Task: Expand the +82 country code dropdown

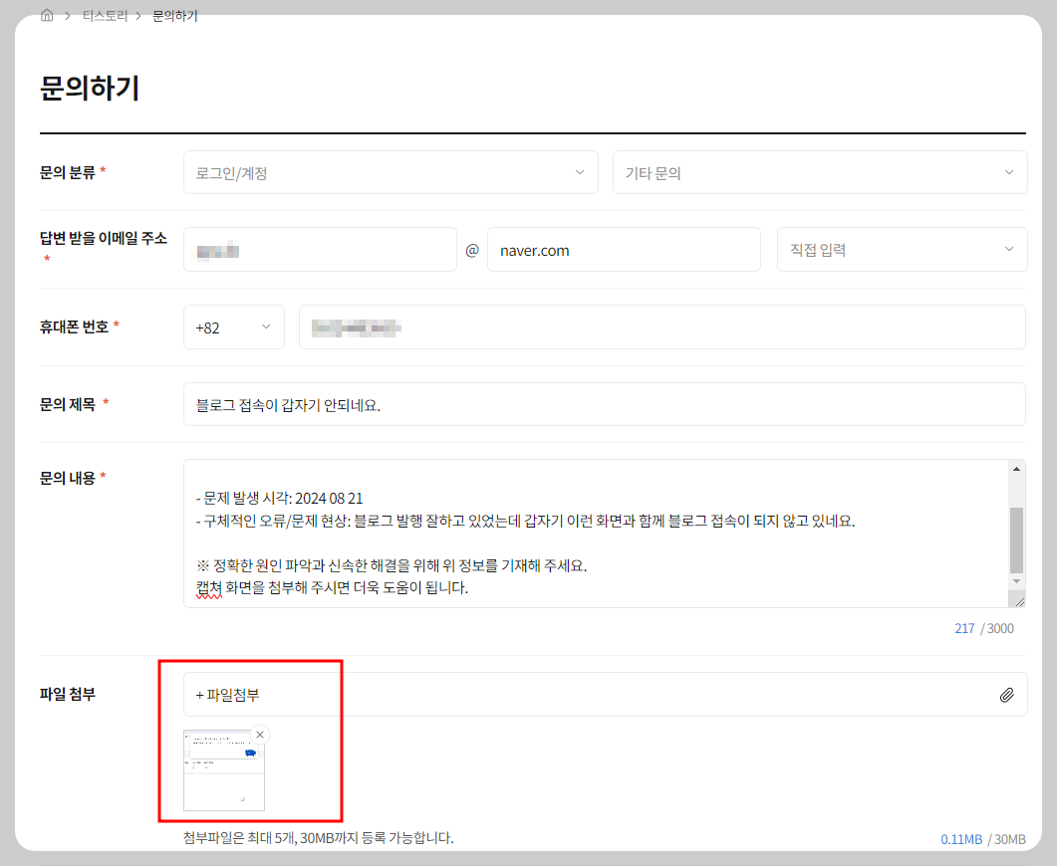Action: click(x=234, y=325)
